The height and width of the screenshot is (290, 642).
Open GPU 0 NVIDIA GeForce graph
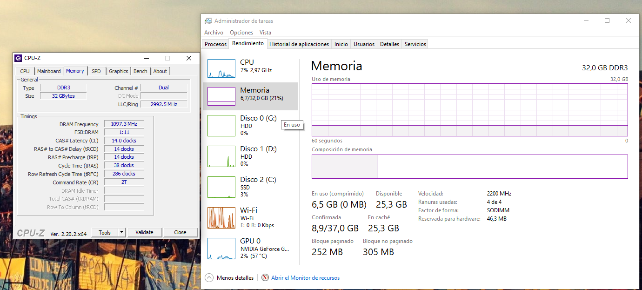221,249
